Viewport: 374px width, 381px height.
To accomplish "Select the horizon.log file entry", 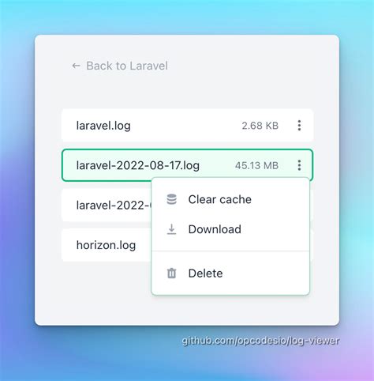I will [x=107, y=245].
